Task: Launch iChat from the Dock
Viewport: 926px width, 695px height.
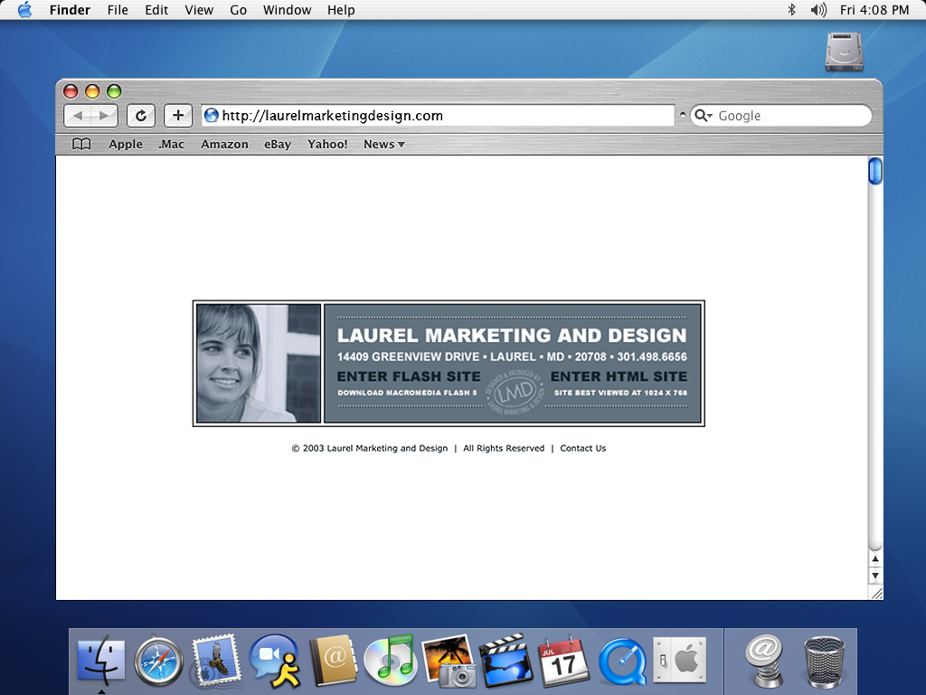Action: point(275,660)
